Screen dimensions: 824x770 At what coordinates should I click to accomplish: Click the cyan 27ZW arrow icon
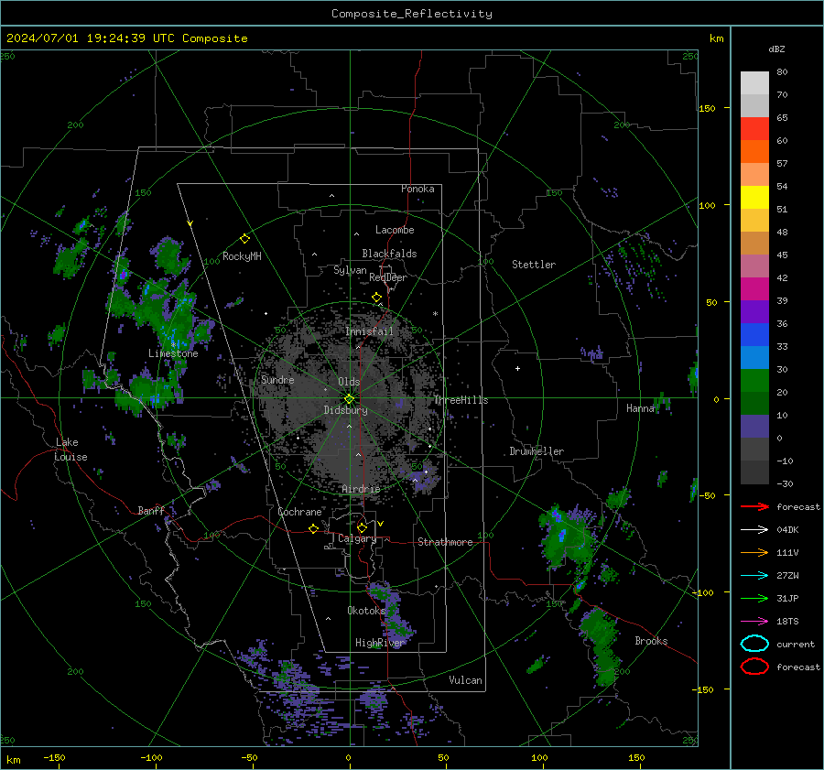tap(754, 576)
